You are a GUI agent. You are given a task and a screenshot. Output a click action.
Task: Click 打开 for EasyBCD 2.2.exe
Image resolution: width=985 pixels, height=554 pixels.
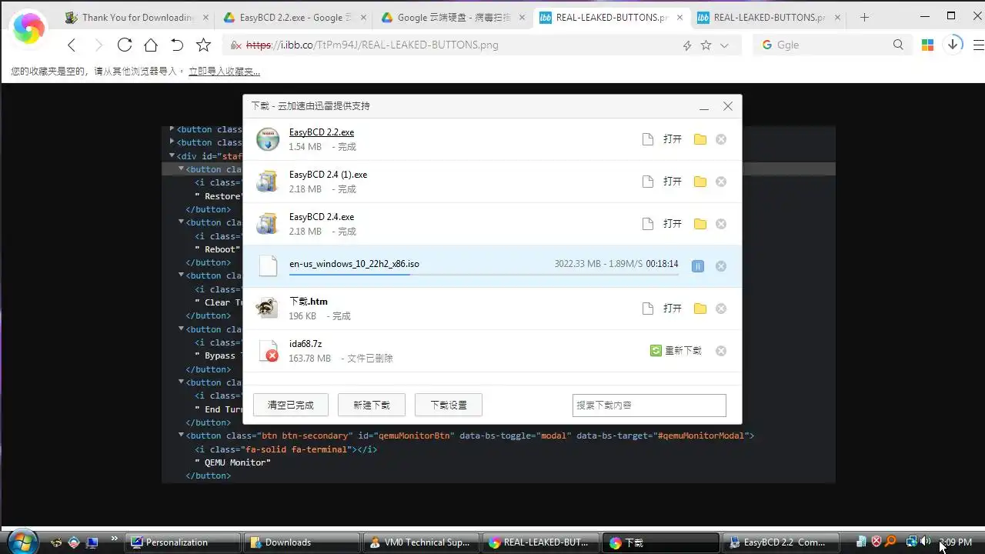pyautogui.click(x=673, y=139)
